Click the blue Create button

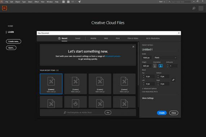tap(162, 113)
